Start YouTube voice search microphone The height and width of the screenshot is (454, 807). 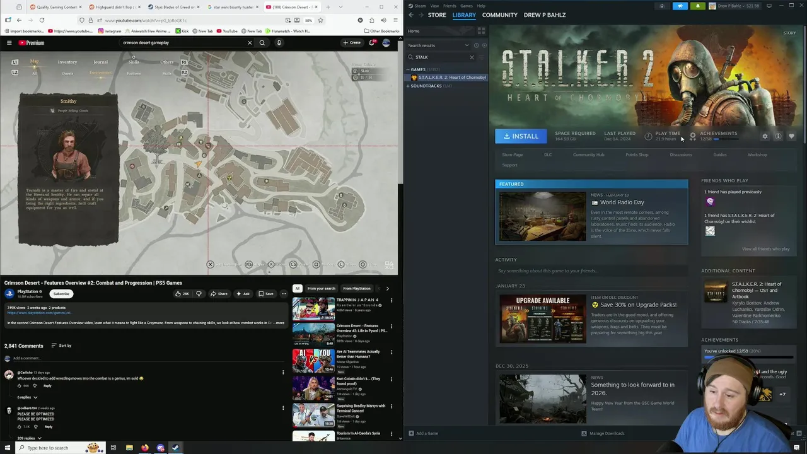(279, 43)
